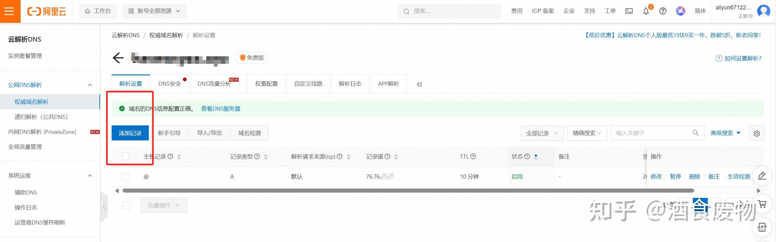776x242 pixels.
Task: Click the help icon next to 主机记录
Action: [170, 156]
